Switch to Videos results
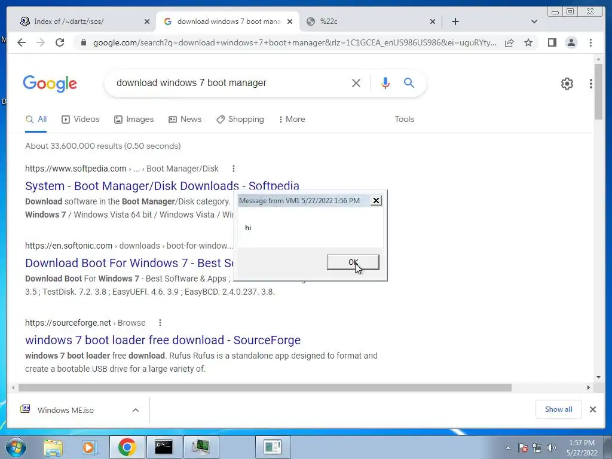The height and width of the screenshot is (459, 612). [81, 119]
